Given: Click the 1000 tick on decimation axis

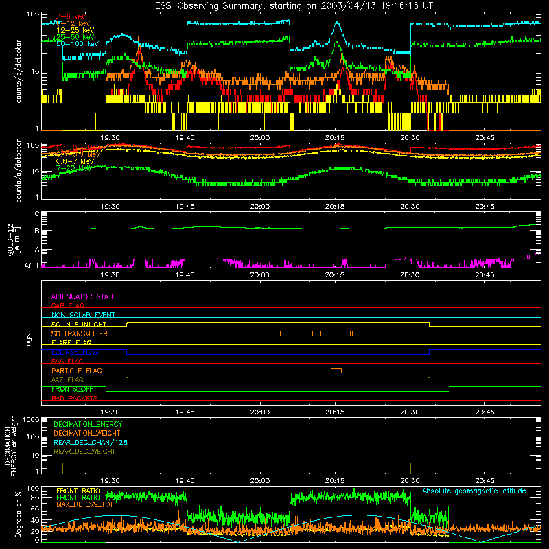Looking at the screenshot, I should pos(31,419).
